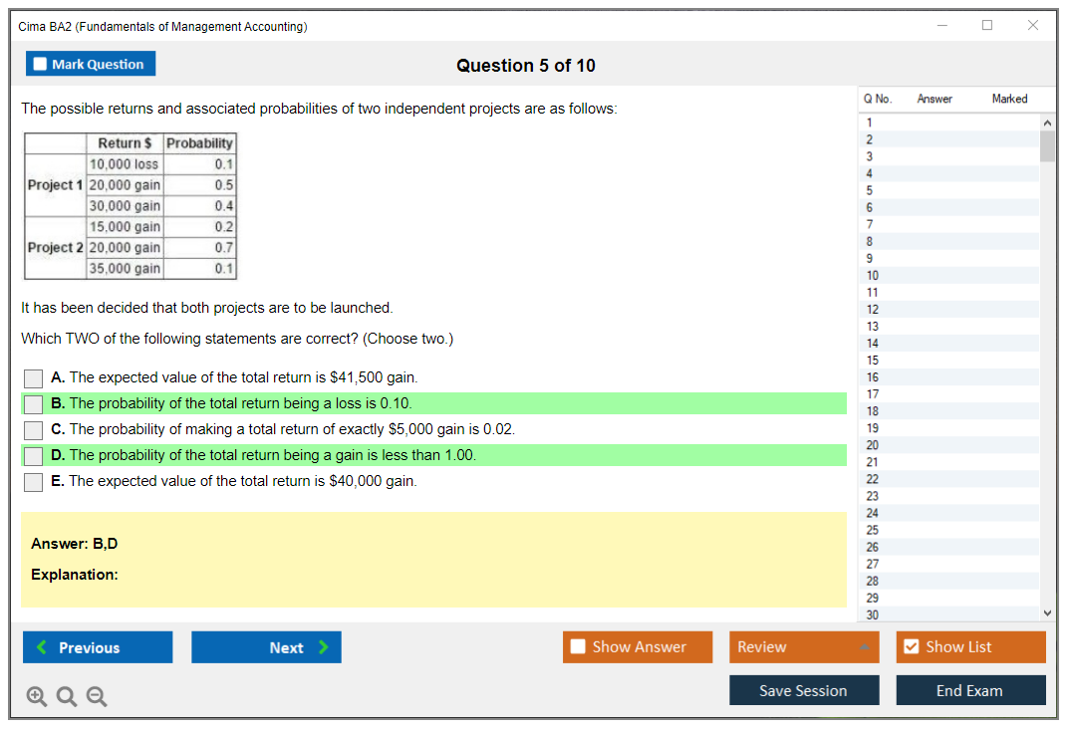The height and width of the screenshot is (732, 1071).
Task: Check answer option C checkbox
Action: tap(34, 430)
